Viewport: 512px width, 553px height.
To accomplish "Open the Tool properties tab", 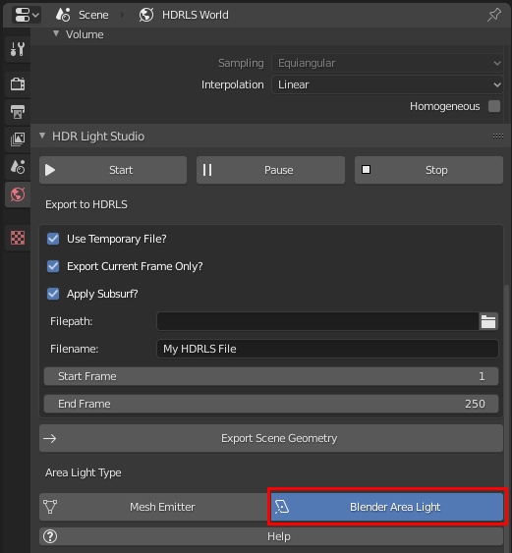I will coord(18,50).
